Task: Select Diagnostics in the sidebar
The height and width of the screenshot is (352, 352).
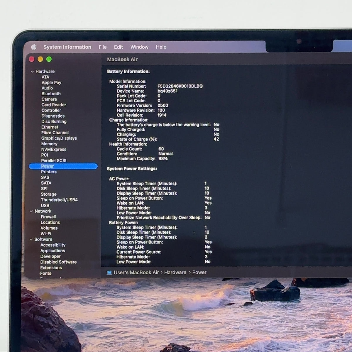Action: (53, 116)
